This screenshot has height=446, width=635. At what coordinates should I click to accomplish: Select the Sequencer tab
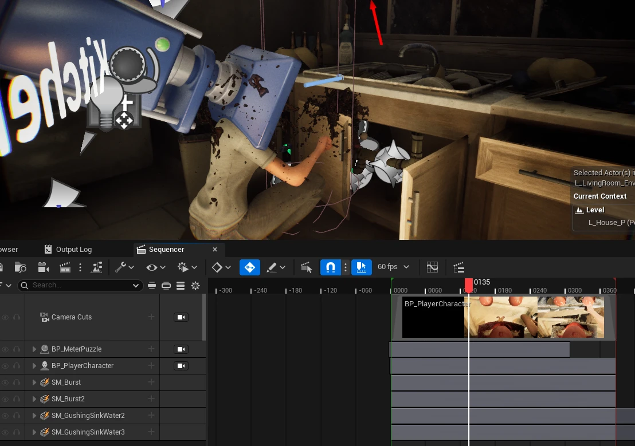(x=166, y=249)
